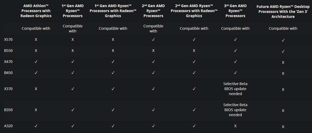Click Selective Beta BIOS update text in X370 row
Screen dimensions: 312x133
click(x=235, y=89)
